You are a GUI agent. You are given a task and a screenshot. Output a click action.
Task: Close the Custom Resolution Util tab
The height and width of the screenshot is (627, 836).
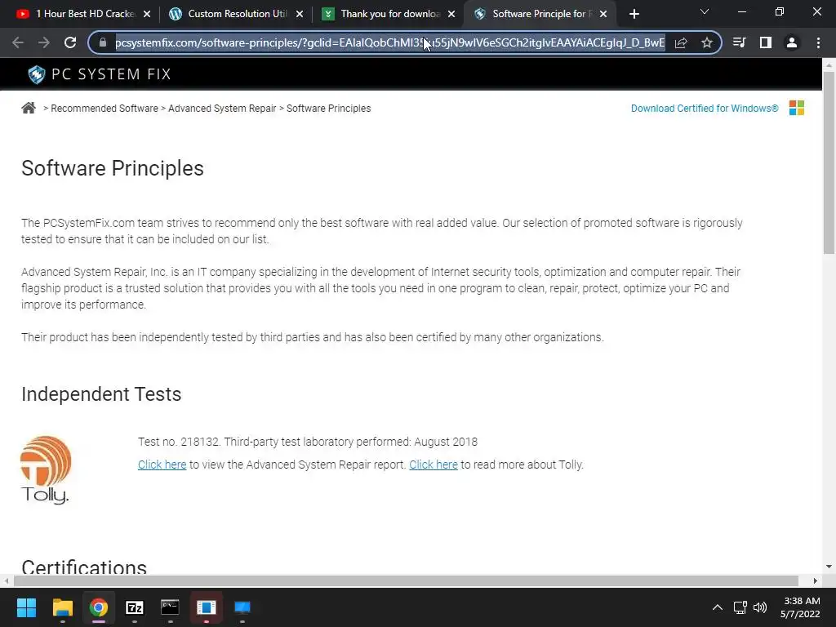pyautogui.click(x=300, y=14)
